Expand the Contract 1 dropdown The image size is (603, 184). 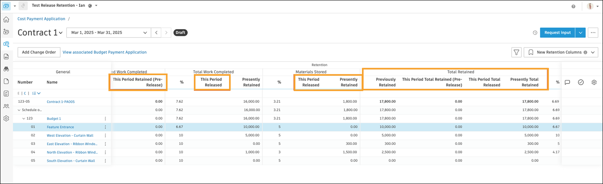(x=61, y=33)
